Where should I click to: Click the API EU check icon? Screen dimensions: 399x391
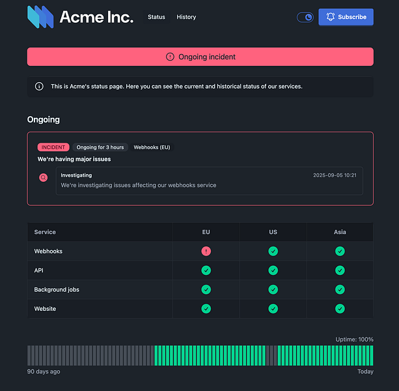coord(206,270)
